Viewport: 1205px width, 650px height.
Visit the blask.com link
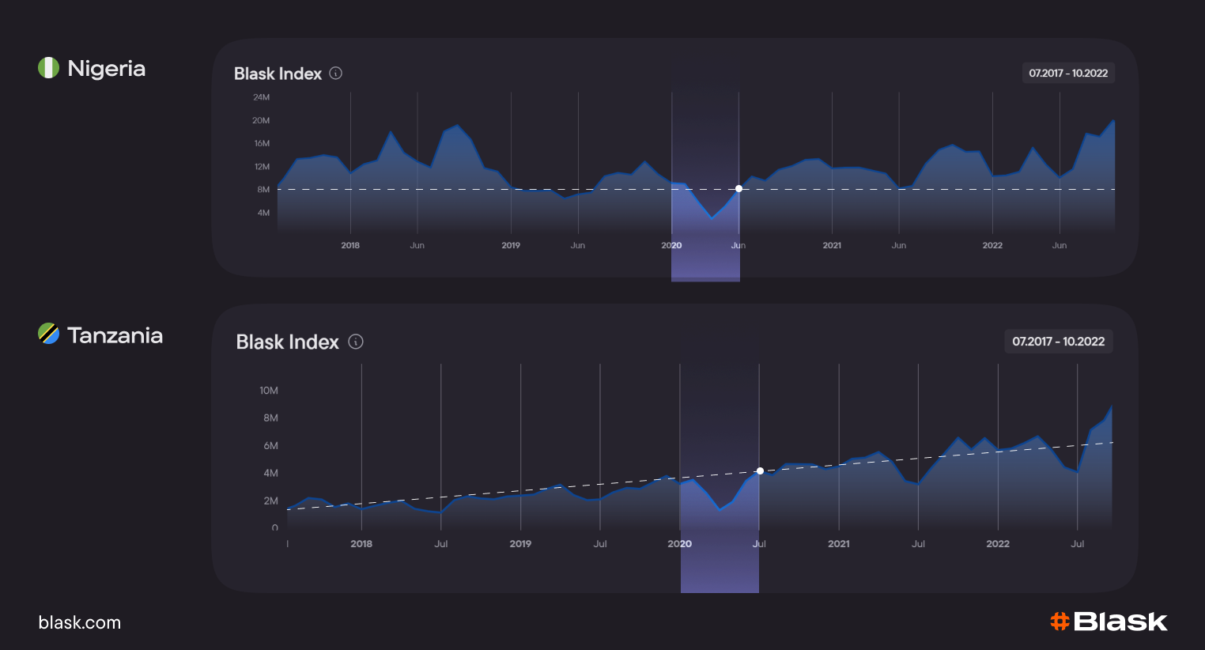(x=79, y=622)
